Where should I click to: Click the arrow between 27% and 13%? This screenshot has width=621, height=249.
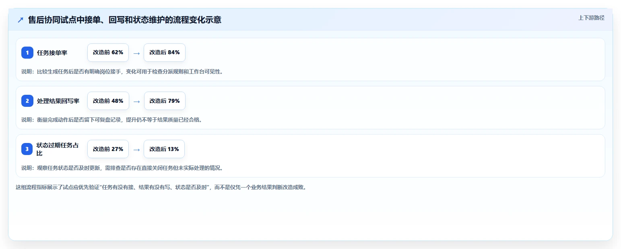click(136, 149)
